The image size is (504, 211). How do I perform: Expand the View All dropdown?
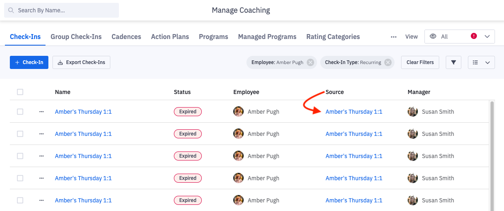click(487, 37)
